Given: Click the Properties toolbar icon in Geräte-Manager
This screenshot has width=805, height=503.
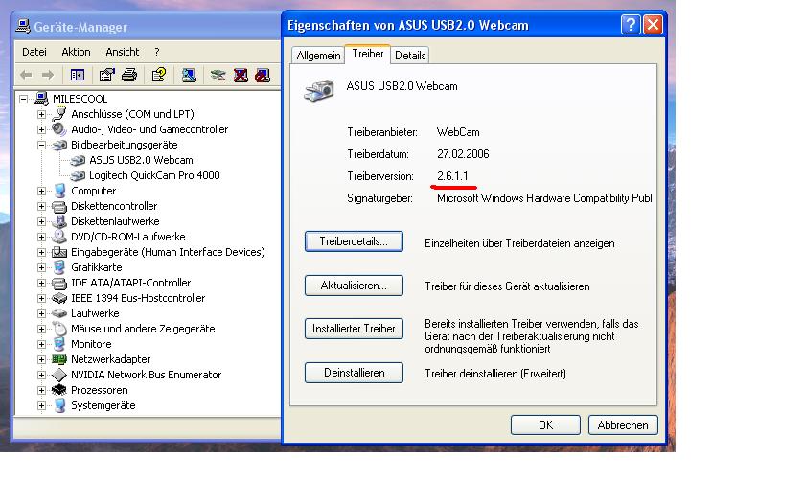Looking at the screenshot, I should (x=107, y=75).
